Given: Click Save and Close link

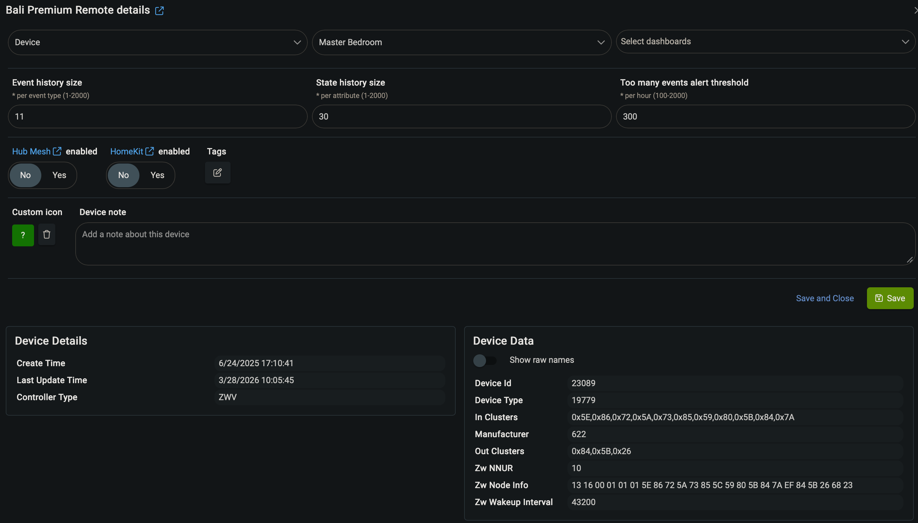Looking at the screenshot, I should [x=825, y=299].
